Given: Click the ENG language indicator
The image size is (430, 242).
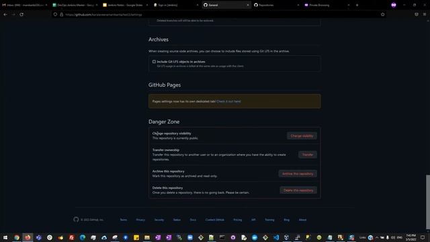Looking at the screenshot, I should [x=399, y=237].
